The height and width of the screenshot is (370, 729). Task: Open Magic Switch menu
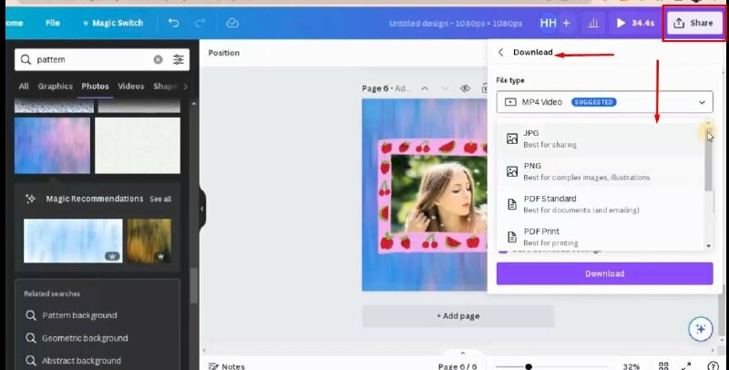click(x=112, y=23)
